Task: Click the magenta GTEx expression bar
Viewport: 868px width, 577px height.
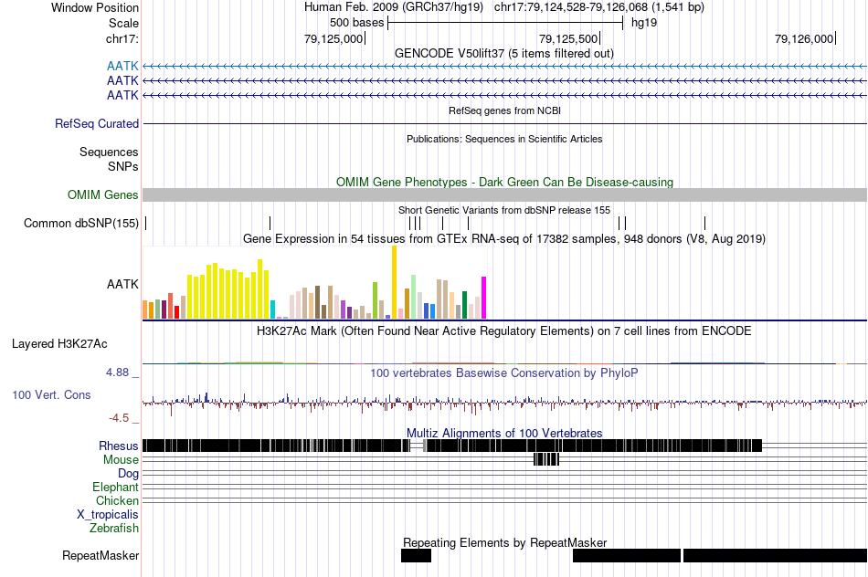Action: click(484, 298)
